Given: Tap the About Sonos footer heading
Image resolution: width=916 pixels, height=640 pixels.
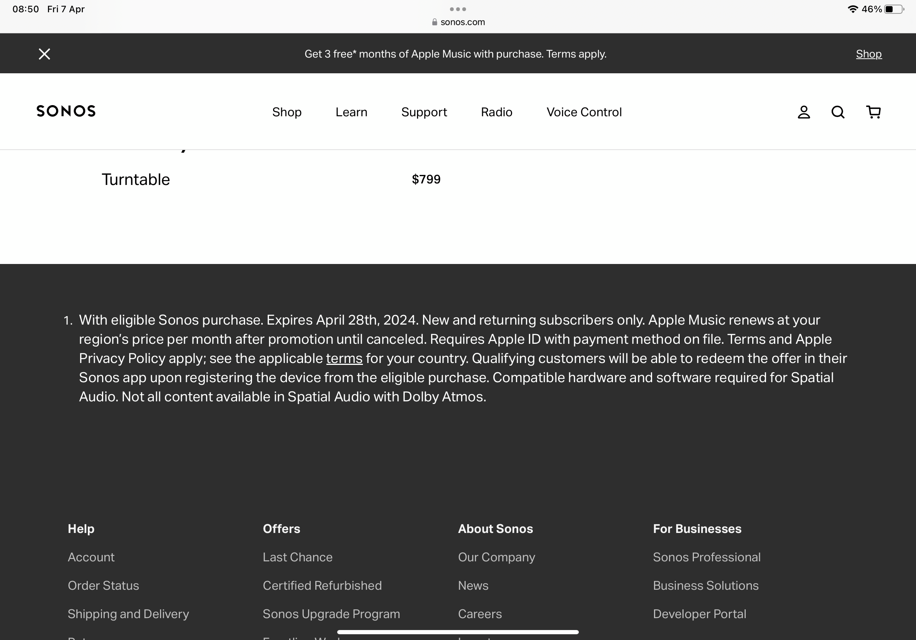Looking at the screenshot, I should click(x=495, y=529).
